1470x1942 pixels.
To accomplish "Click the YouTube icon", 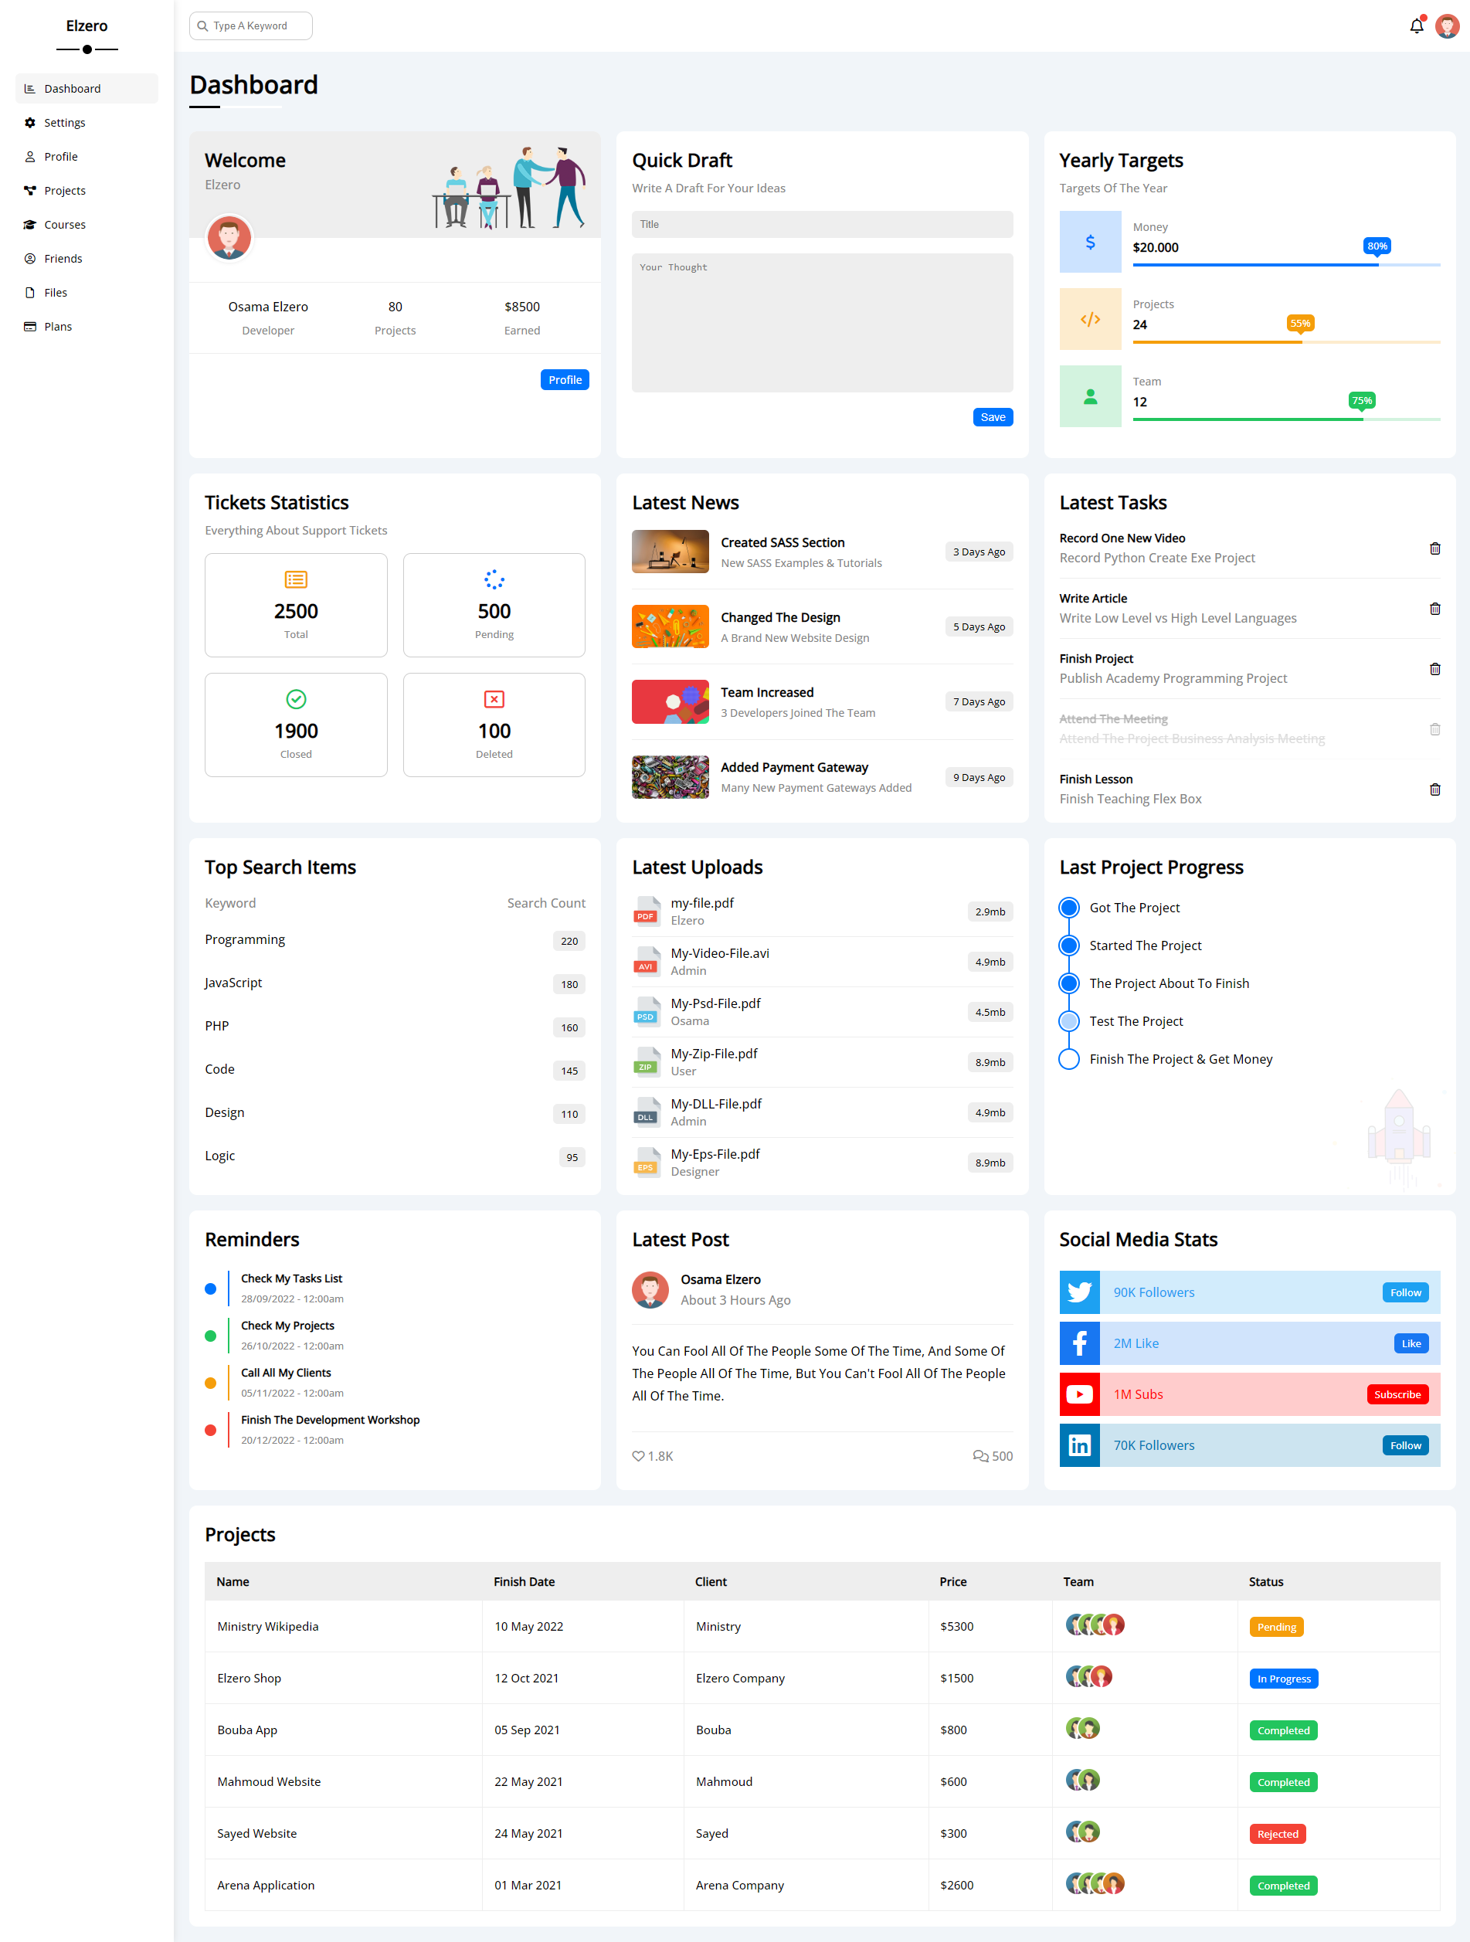I will click(x=1079, y=1394).
